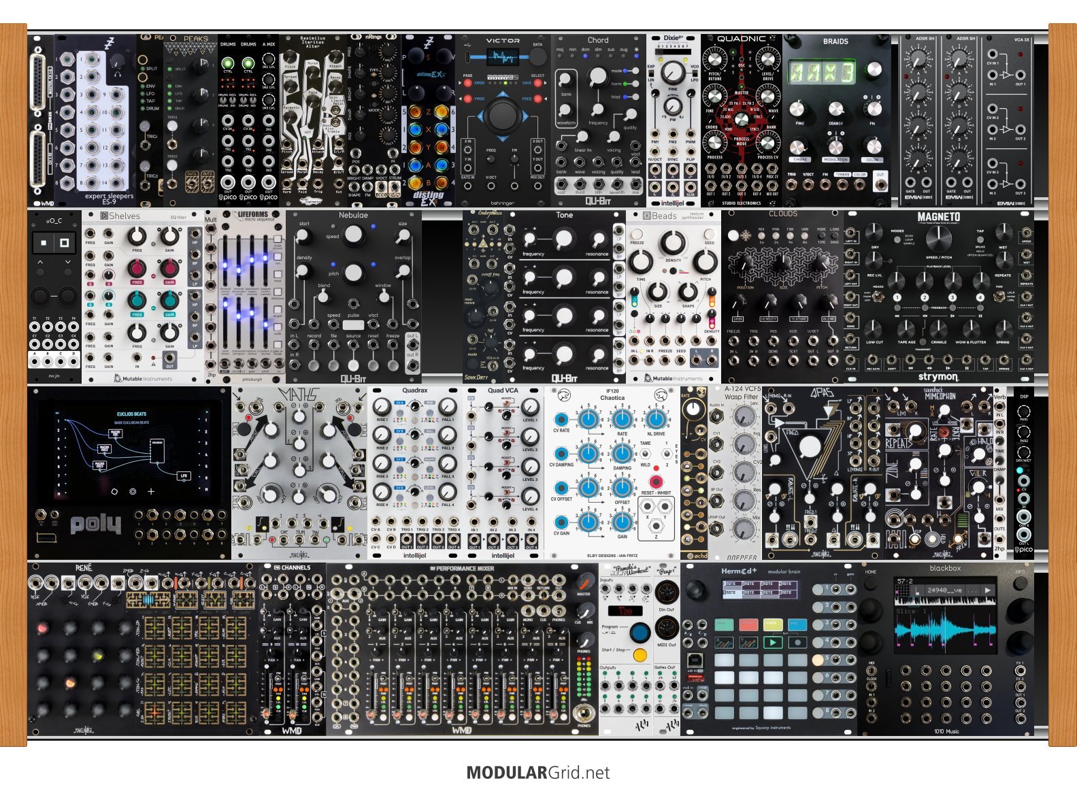Click Pamela's Workout tempo display showing 120
Image resolution: width=1077 pixels, height=787 pixels.
pos(625,611)
